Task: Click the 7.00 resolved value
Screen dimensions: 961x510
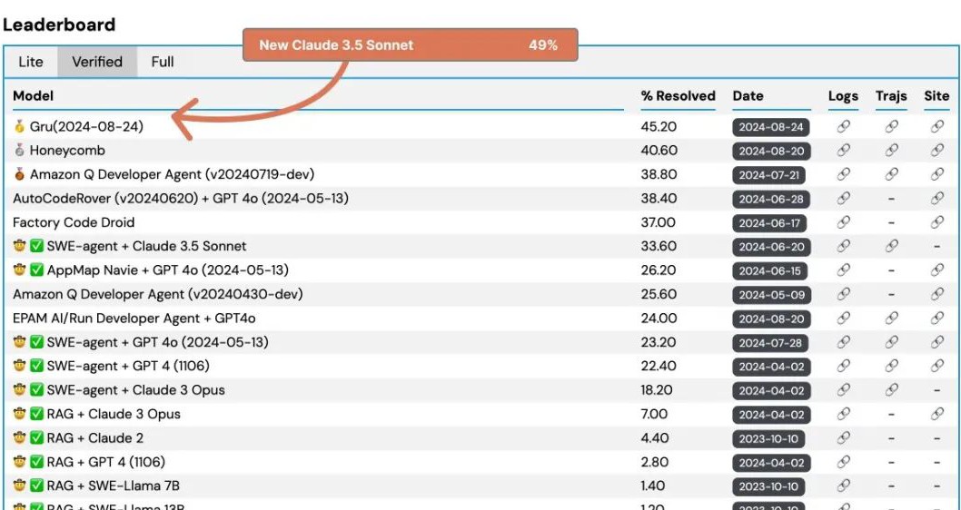Action: click(654, 414)
